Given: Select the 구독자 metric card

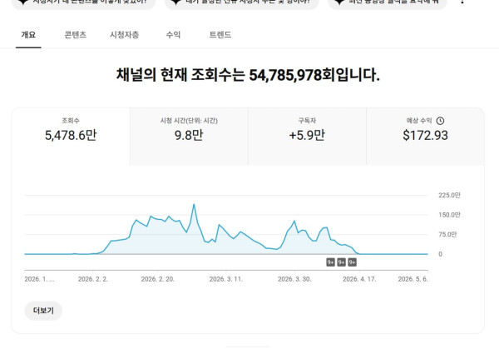Looking at the screenshot, I should [x=307, y=137].
